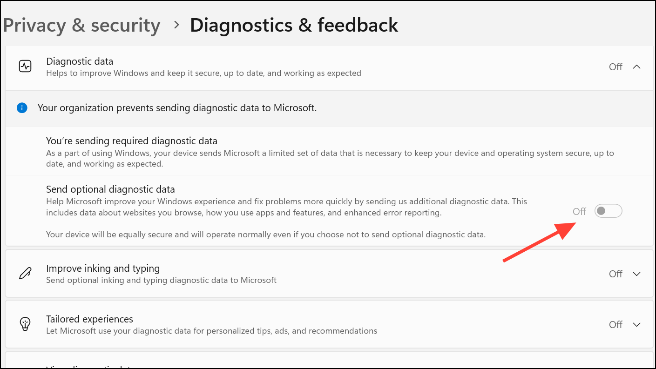
Task: Click the Diagnostics & feedback page heading
Action: click(294, 25)
